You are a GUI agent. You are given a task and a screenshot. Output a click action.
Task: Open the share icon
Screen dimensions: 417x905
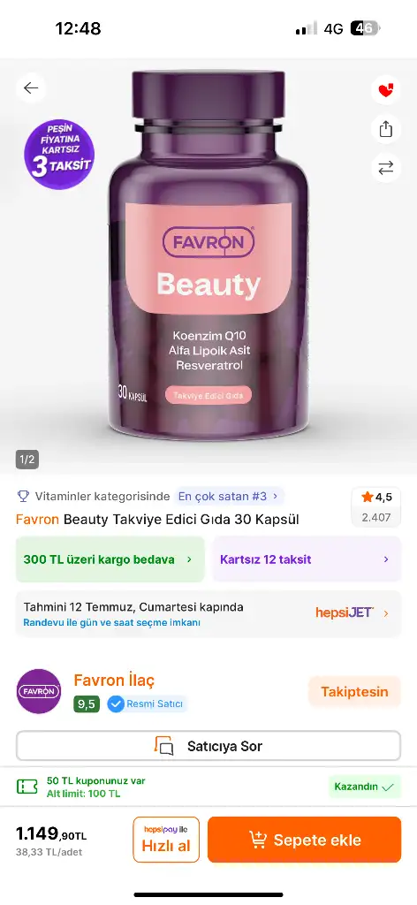click(385, 129)
